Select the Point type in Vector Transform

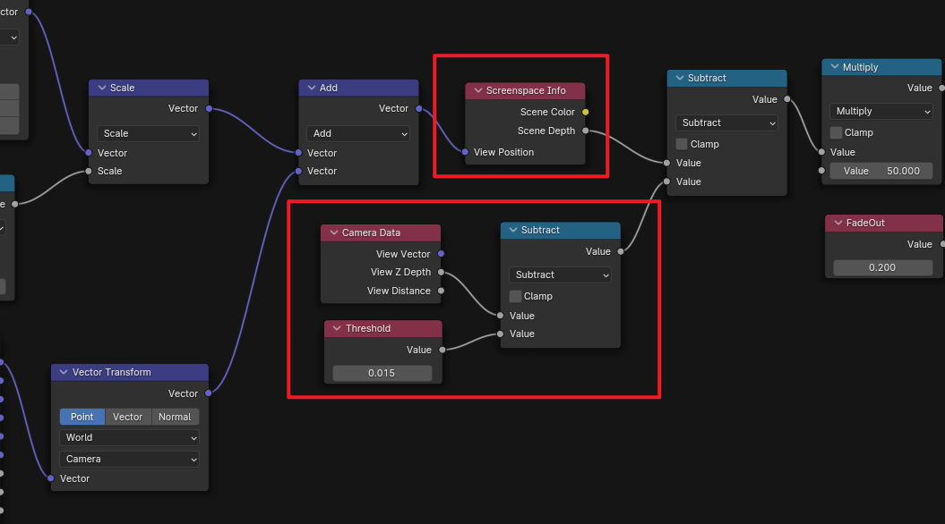click(x=82, y=417)
